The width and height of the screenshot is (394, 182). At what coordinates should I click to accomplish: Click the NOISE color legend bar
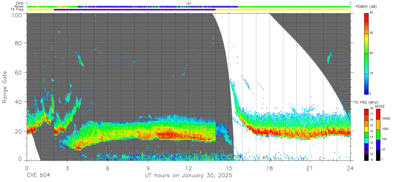(x=378, y=134)
